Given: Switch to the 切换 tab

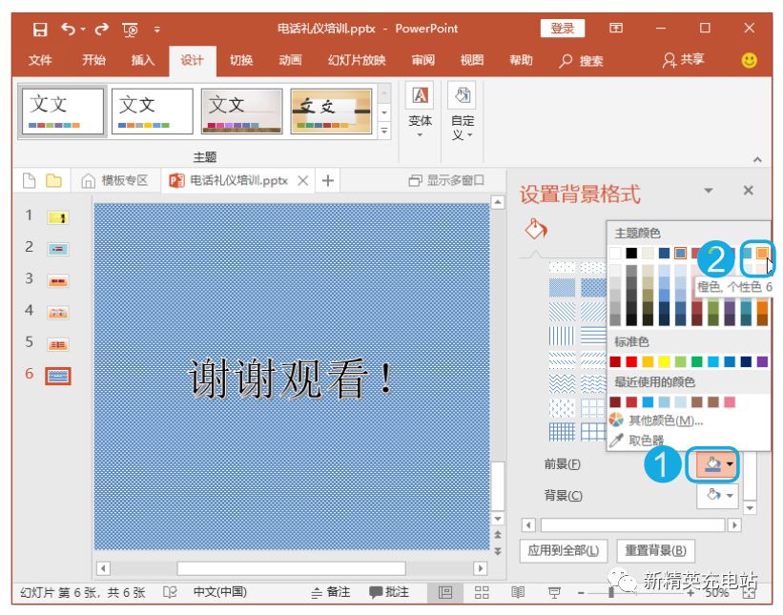Looking at the screenshot, I should 241,60.
